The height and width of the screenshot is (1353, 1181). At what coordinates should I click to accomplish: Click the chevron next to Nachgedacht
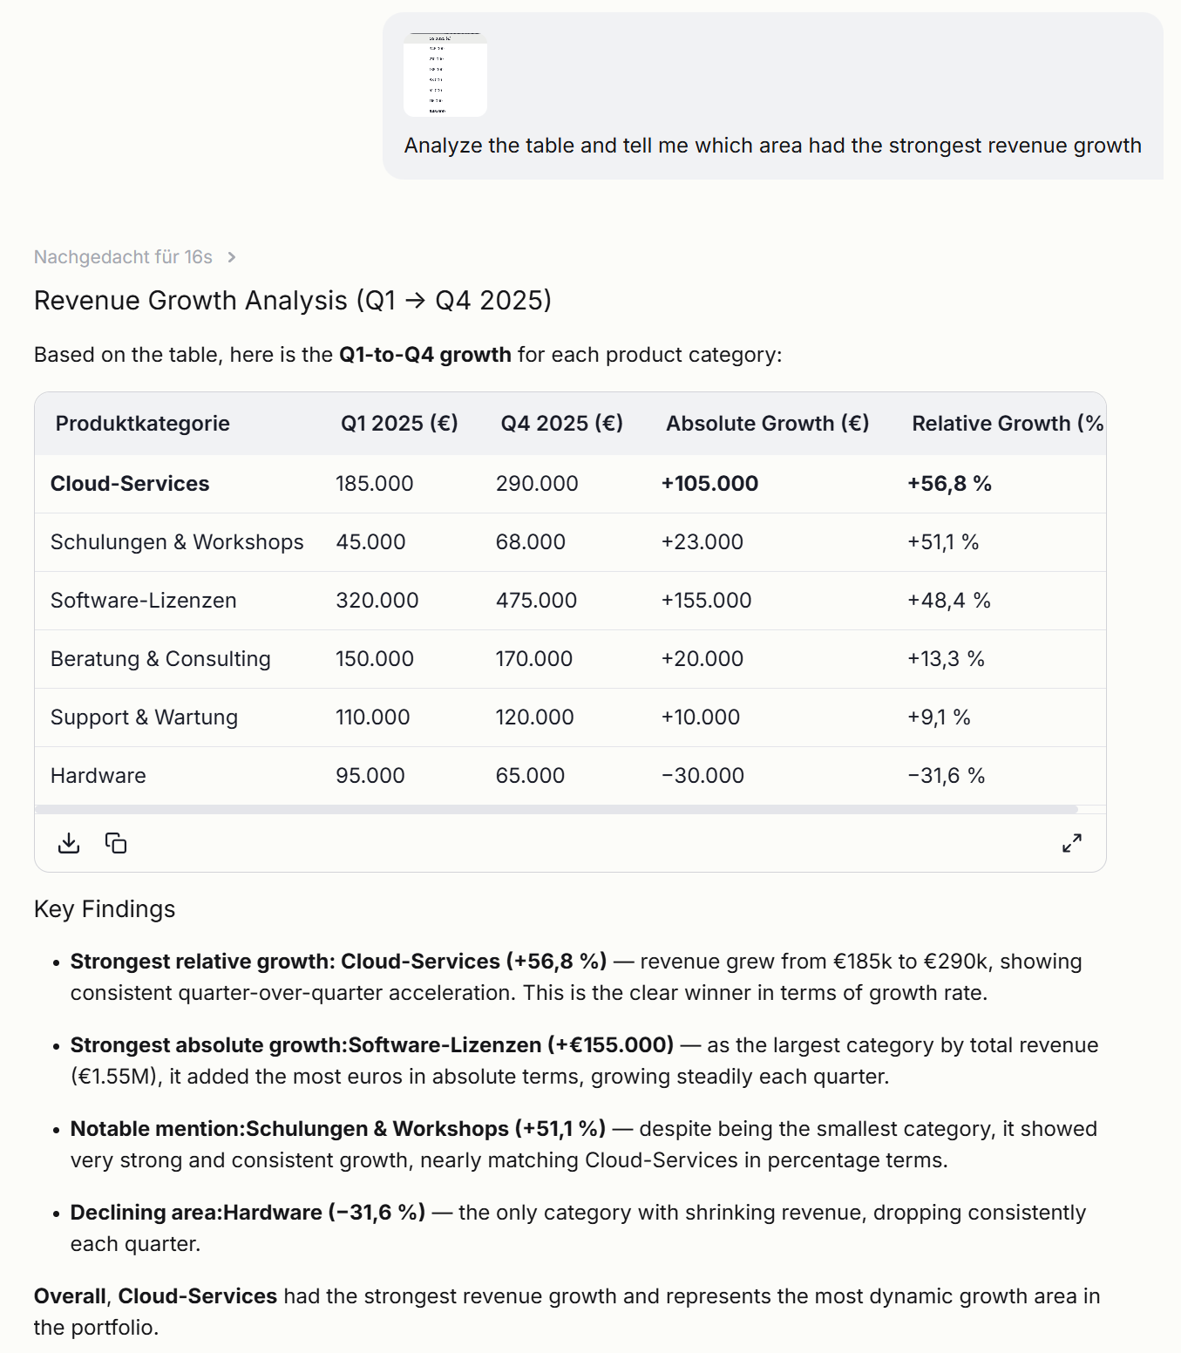[x=232, y=257]
